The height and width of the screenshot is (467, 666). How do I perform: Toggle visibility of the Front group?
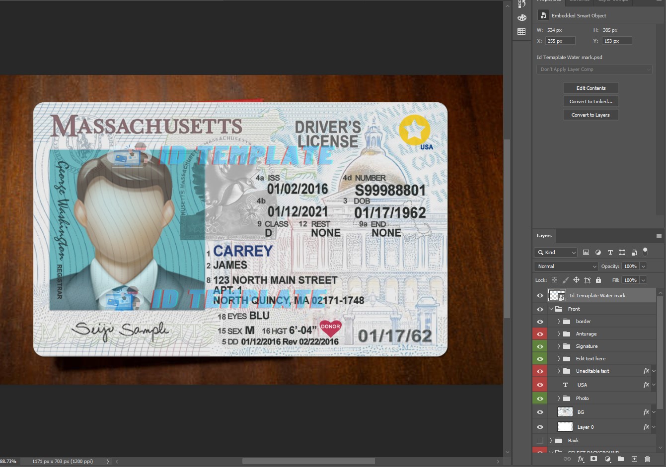click(540, 309)
